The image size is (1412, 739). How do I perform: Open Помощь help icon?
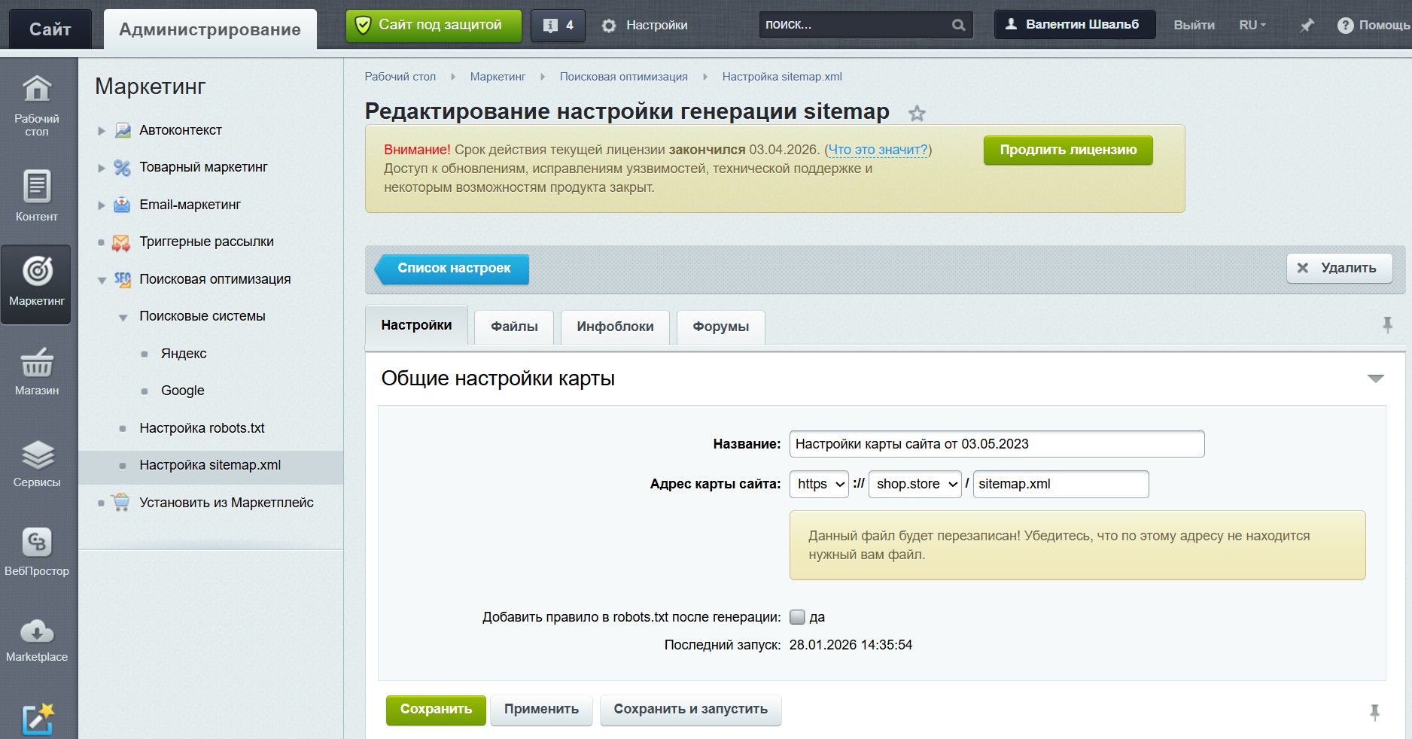tap(1345, 25)
